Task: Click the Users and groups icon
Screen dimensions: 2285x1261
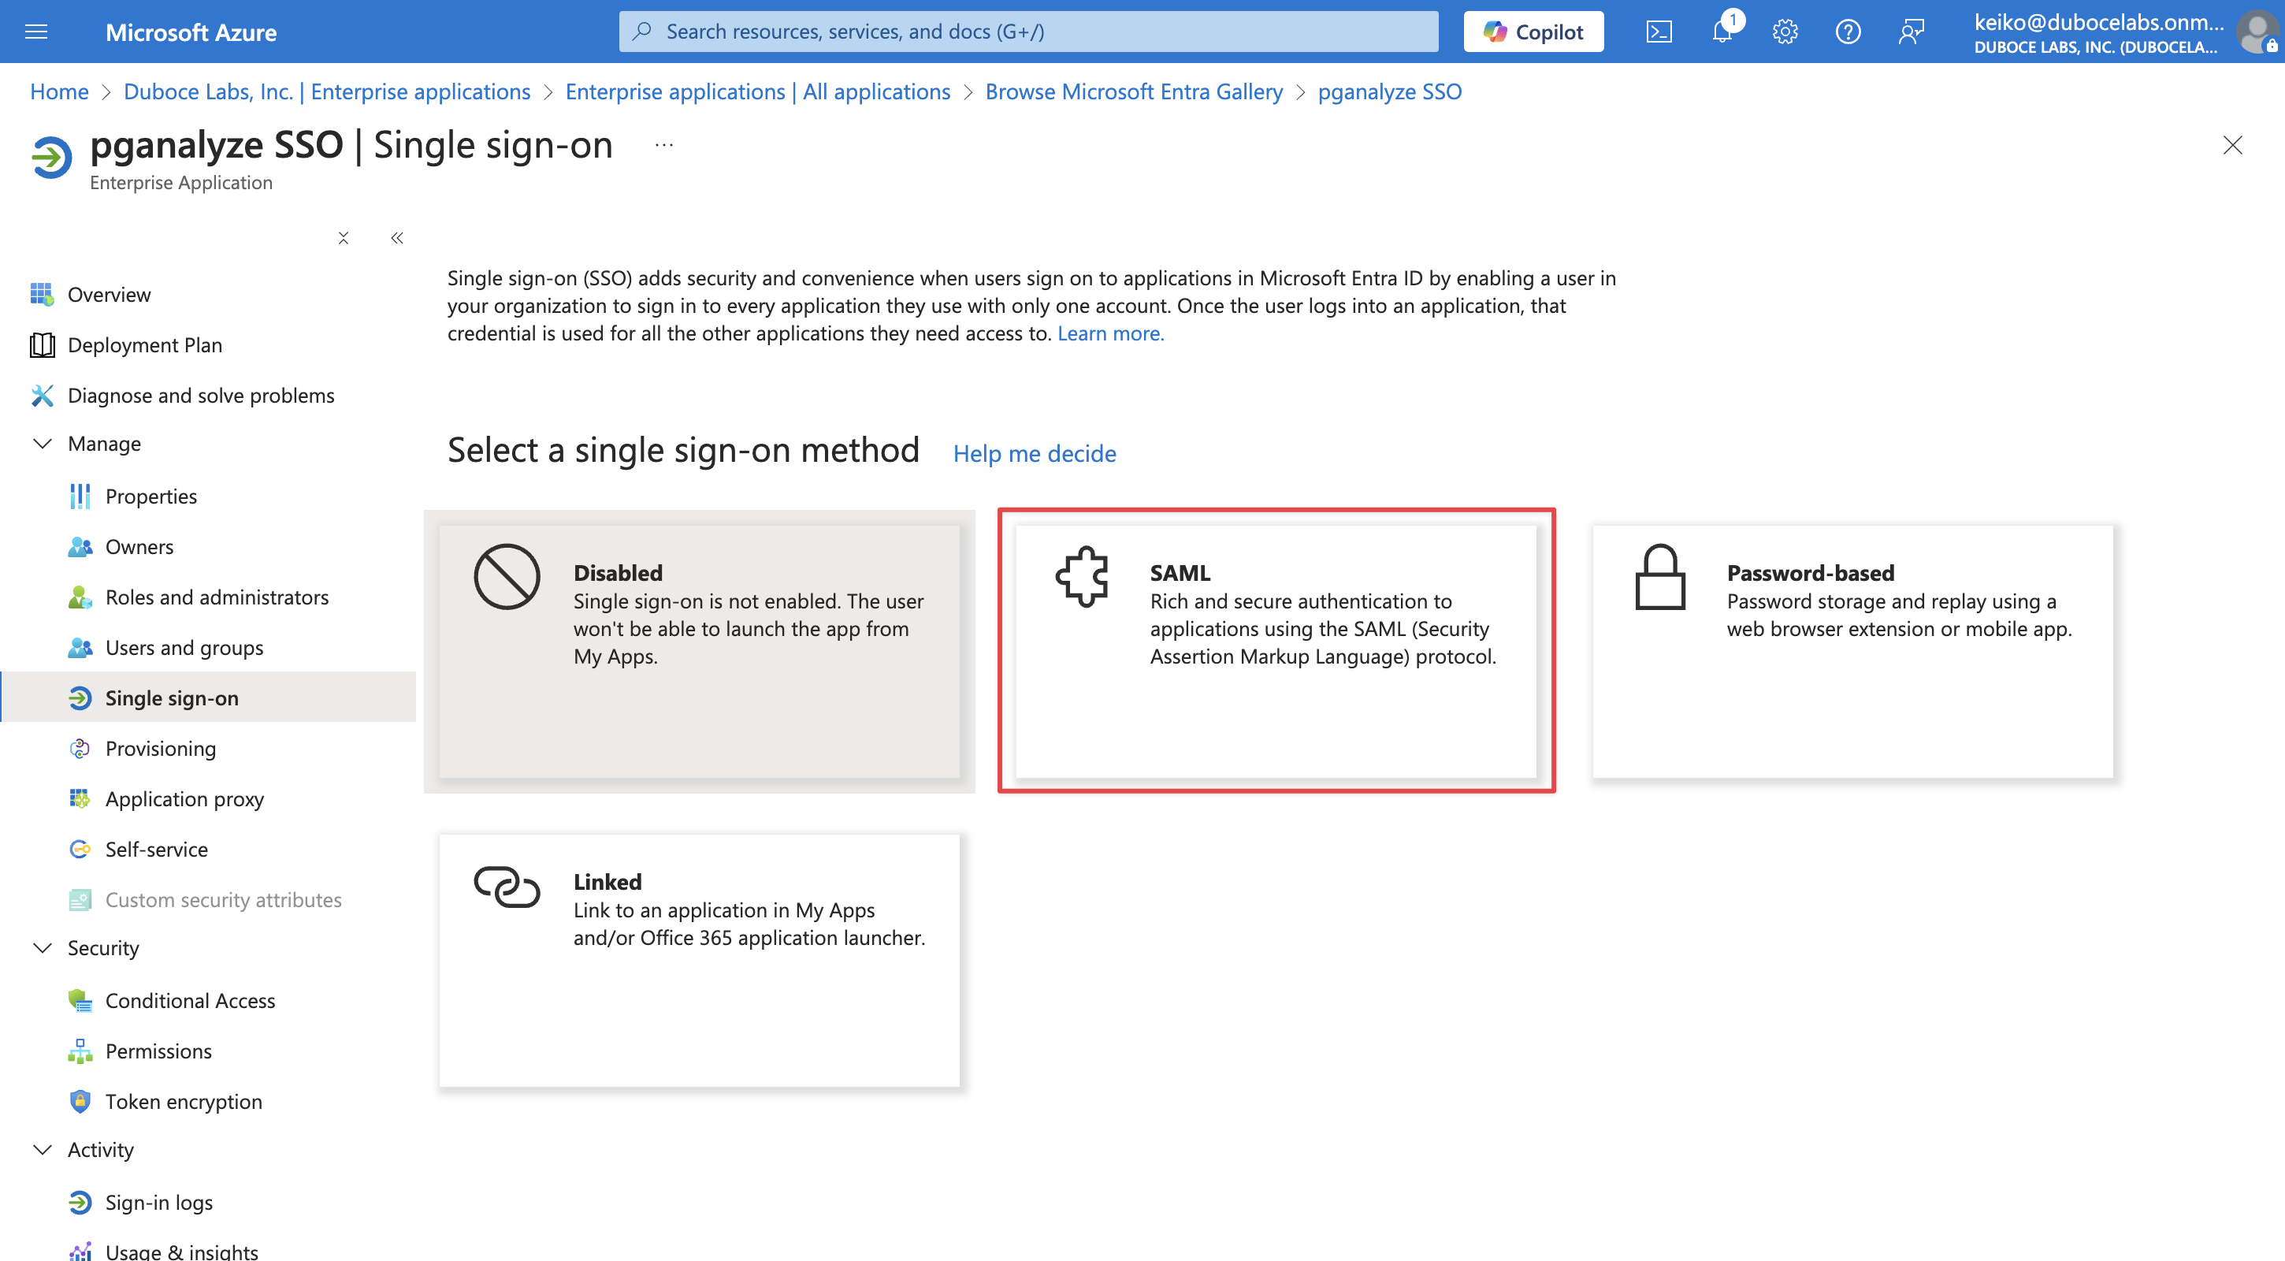Action: pos(80,648)
